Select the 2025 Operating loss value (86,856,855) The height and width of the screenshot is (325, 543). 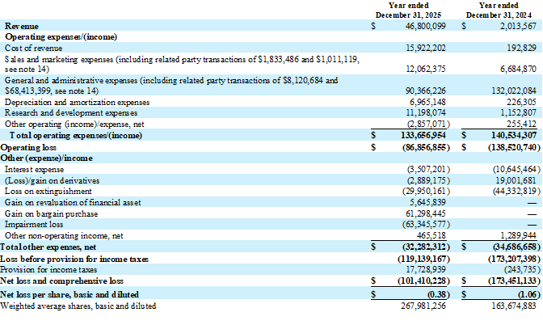[420, 148]
